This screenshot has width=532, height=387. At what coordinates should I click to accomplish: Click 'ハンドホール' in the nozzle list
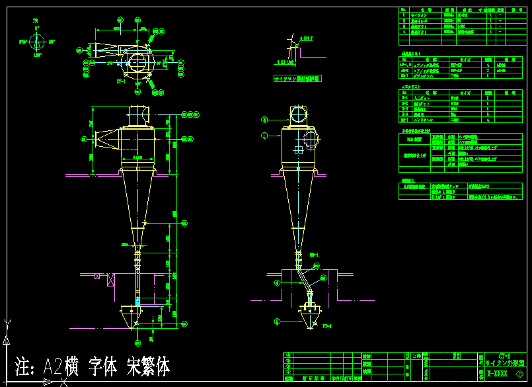point(423,120)
